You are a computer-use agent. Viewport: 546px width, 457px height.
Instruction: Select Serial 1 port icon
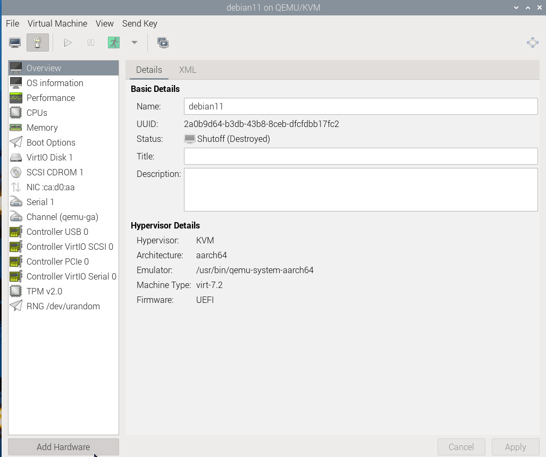[x=16, y=202]
